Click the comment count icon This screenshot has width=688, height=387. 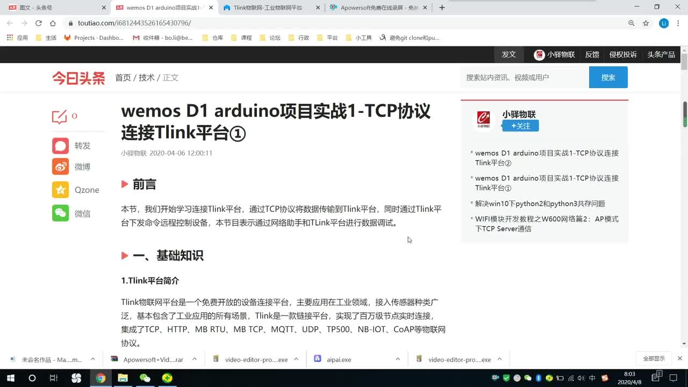(59, 117)
